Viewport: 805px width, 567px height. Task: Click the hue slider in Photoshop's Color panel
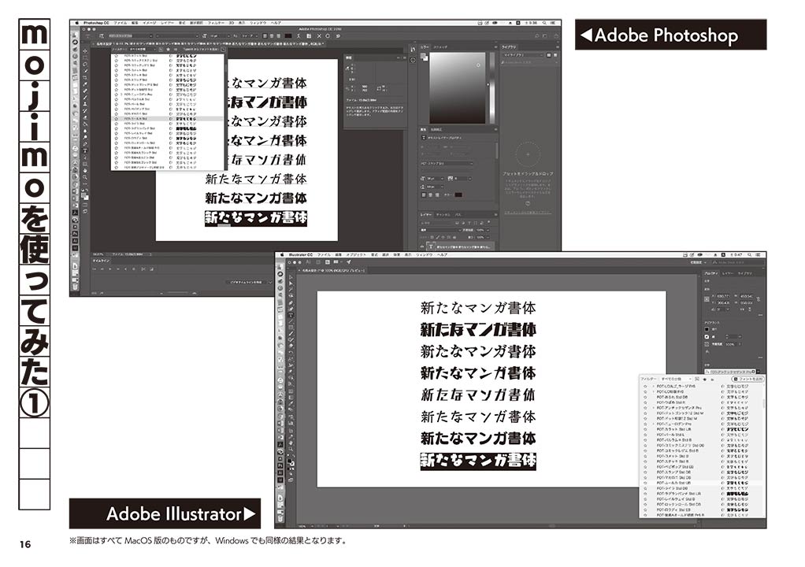(x=493, y=87)
